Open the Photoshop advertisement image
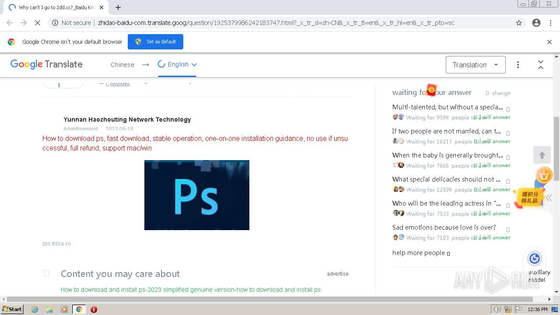 (x=197, y=195)
